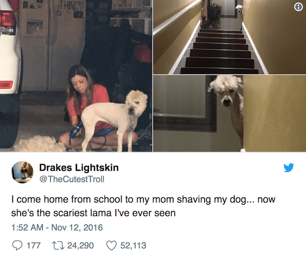Screen dimensions: 306x259
Task: Open the photo of mom shaving dog
Action: pos(76,76)
